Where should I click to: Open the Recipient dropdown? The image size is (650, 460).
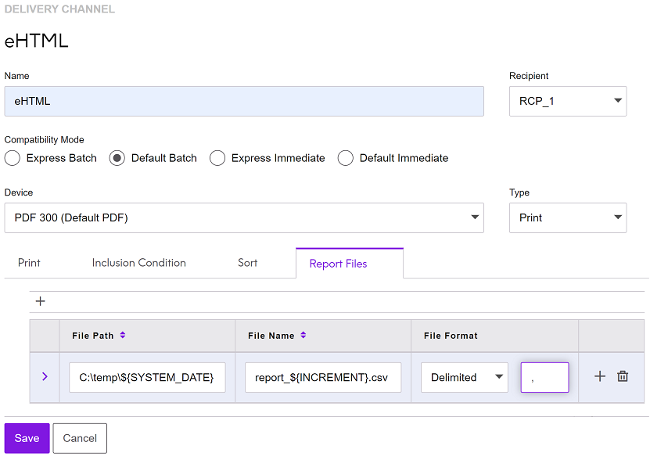coord(568,101)
